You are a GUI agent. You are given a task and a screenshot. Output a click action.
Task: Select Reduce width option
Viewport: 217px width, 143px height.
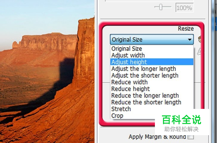pos(152,82)
